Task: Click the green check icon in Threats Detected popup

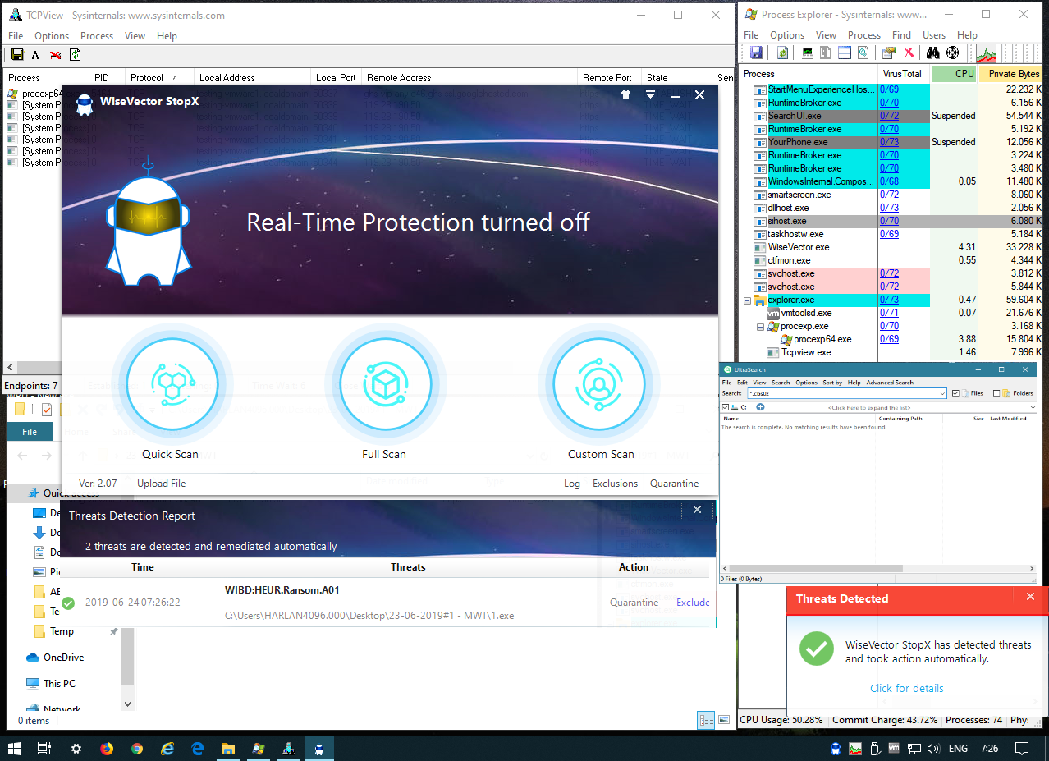Action: point(817,649)
